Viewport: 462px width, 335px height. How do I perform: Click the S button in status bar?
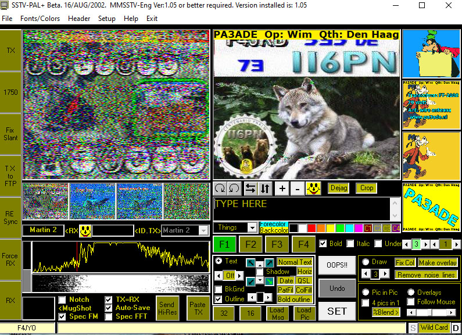click(x=413, y=328)
